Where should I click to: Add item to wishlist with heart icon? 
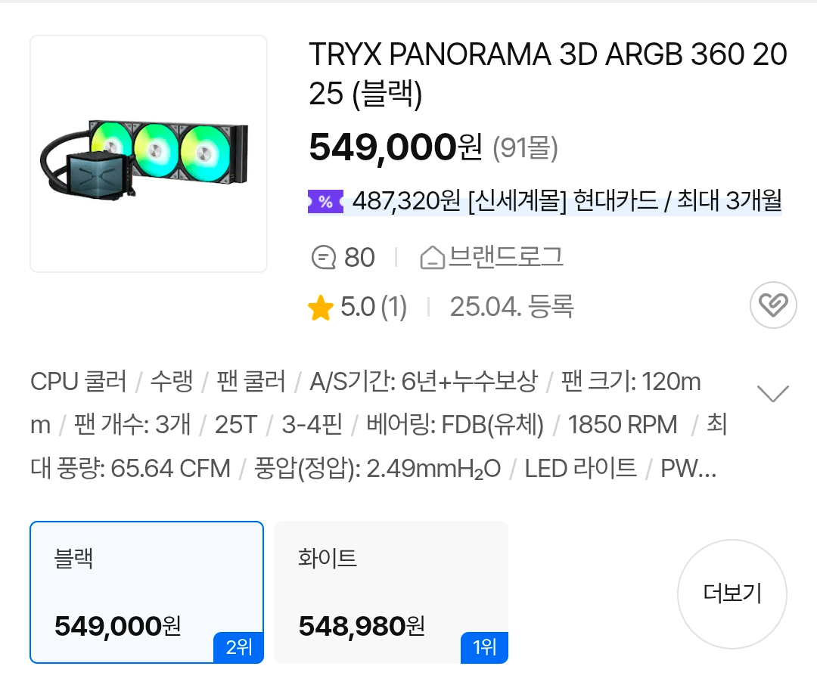(772, 305)
